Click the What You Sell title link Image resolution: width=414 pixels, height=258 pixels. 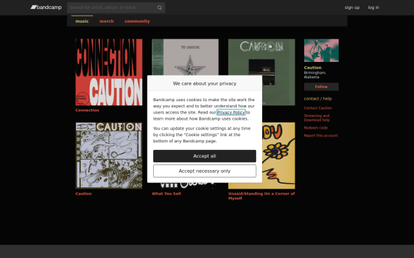[166, 193]
